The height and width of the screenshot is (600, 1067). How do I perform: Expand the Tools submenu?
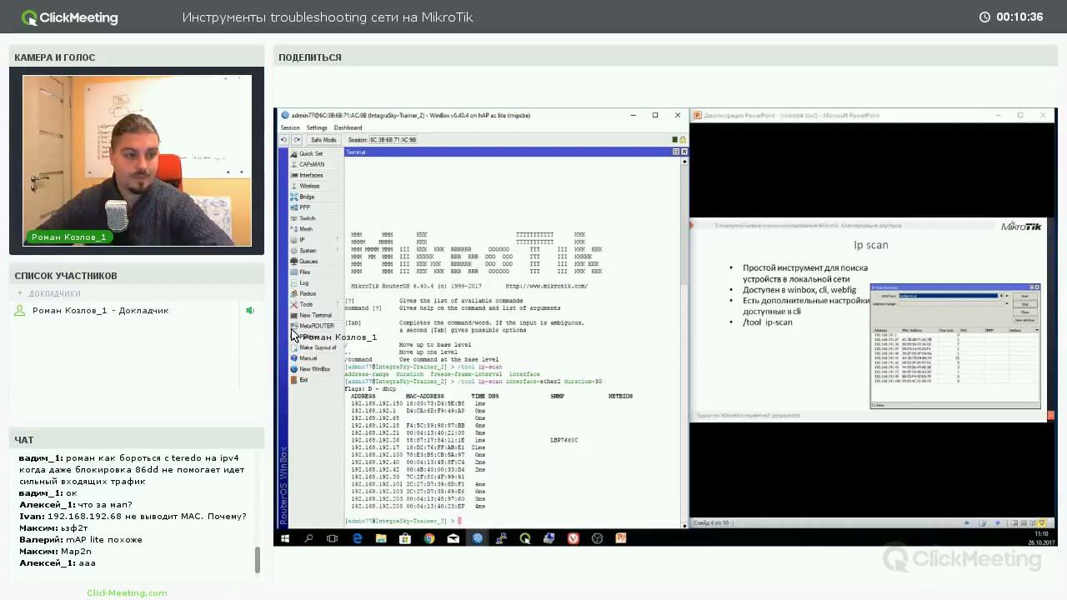pos(314,305)
